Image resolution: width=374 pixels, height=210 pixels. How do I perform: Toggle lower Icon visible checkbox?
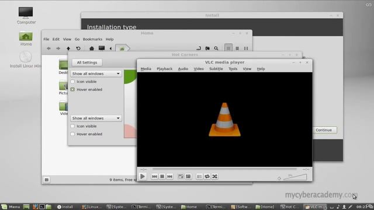(x=72, y=126)
